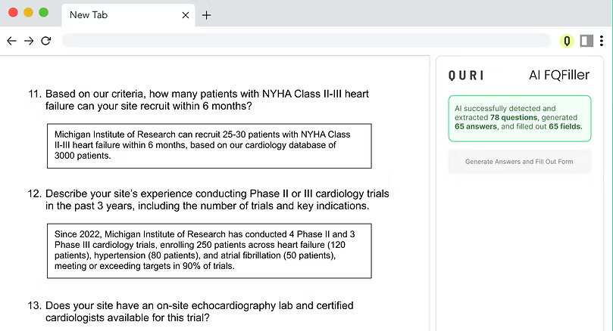The height and width of the screenshot is (331, 613).
Task: Toggle the browser side panel icon
Action: 586,41
